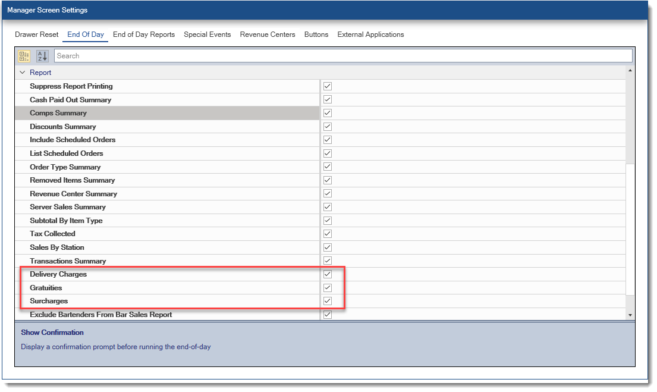The height and width of the screenshot is (392, 657).
Task: Toggle the Tax Collected checkbox
Action: pyautogui.click(x=328, y=234)
